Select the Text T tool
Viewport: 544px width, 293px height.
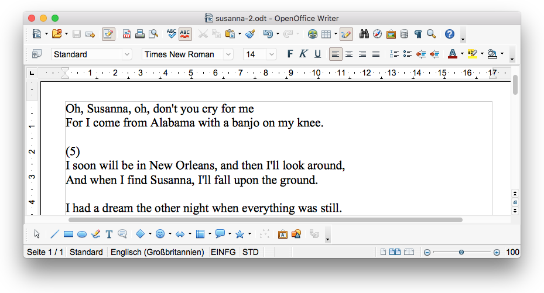click(x=109, y=234)
